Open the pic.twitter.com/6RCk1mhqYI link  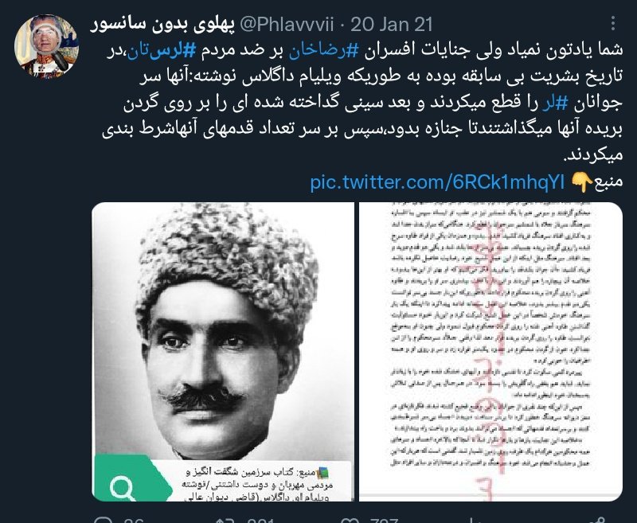click(437, 182)
